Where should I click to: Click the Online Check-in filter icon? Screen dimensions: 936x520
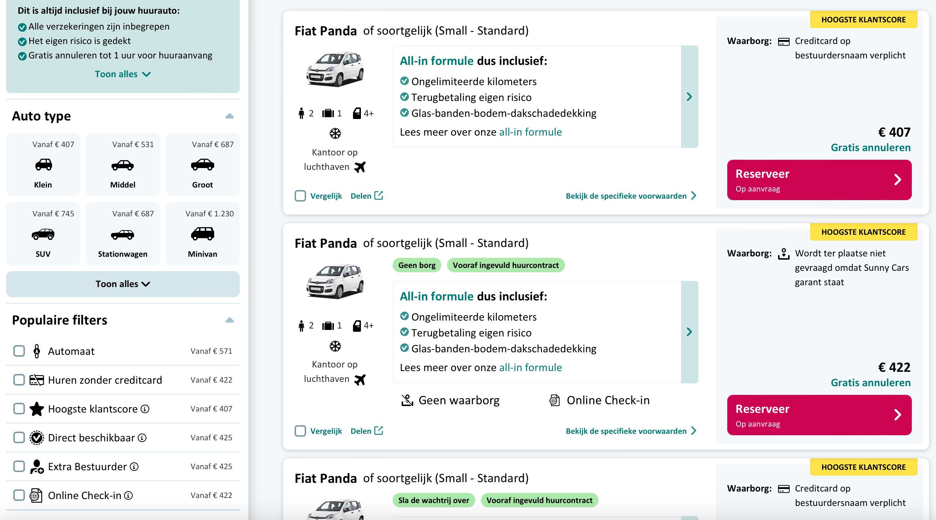pos(36,495)
